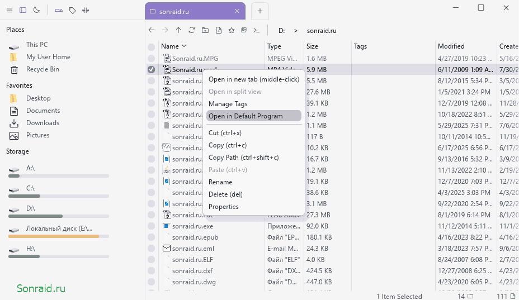The width and height of the screenshot is (519, 300).
Task: Select the Sonraid.ru.MPG file name
Action: pos(195,59)
